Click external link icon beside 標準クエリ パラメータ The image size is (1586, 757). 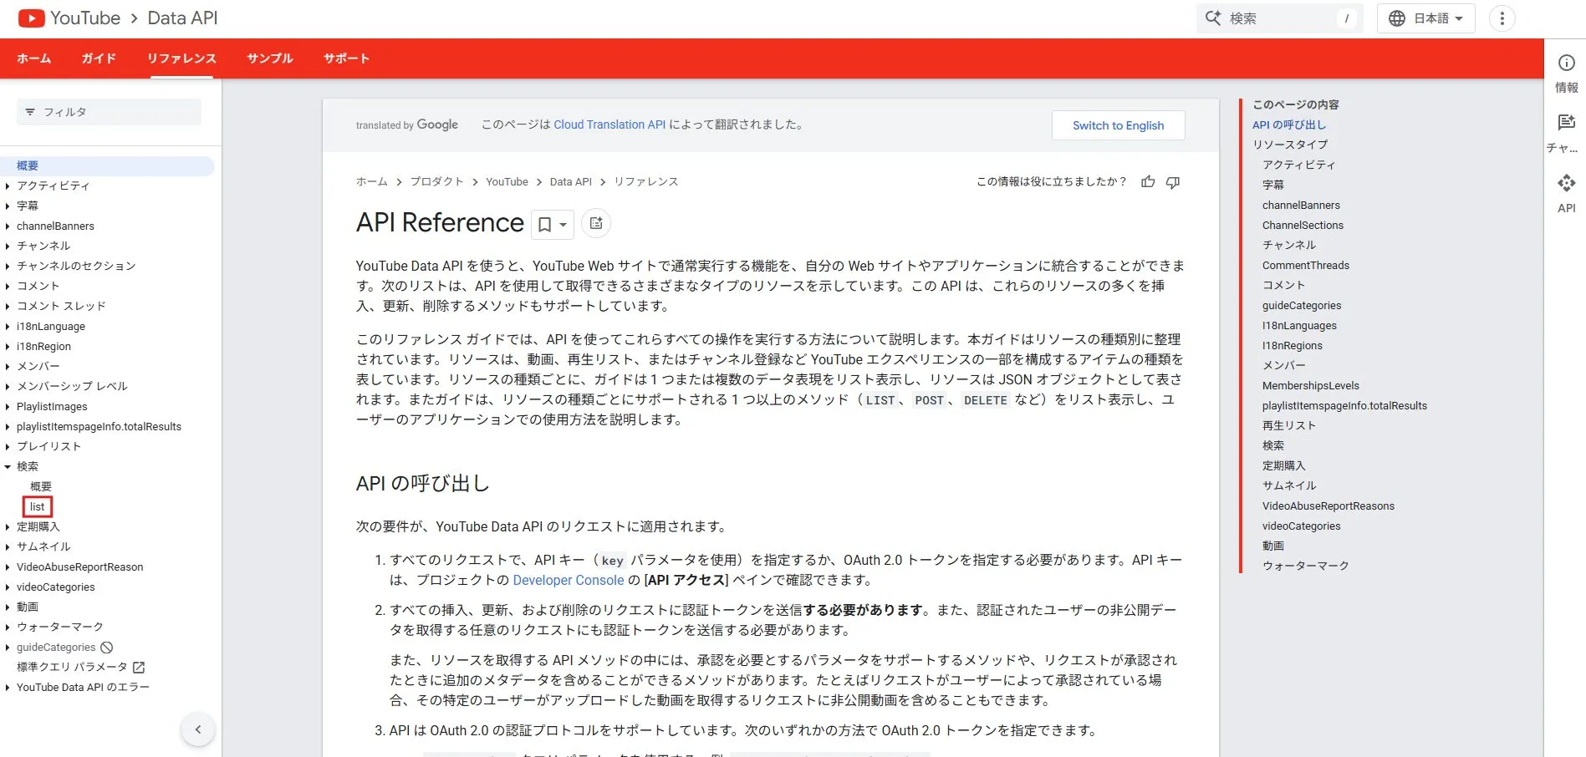point(139,668)
